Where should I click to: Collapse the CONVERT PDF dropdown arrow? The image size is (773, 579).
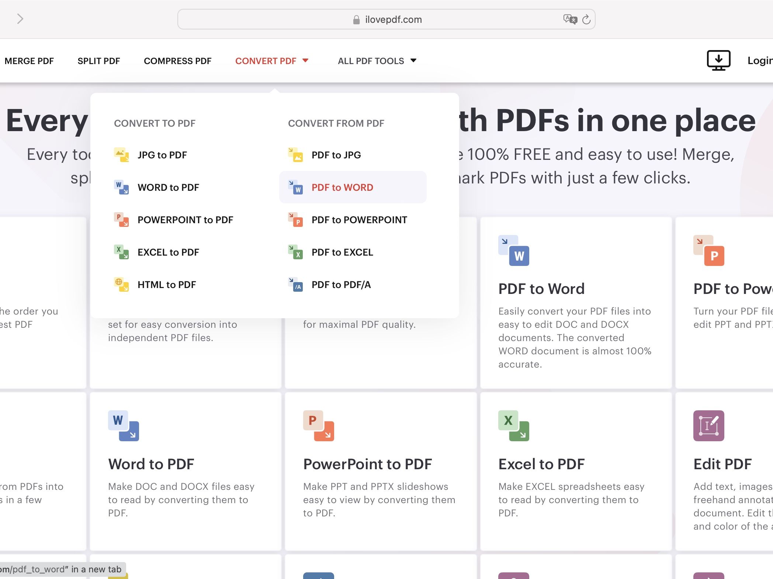pos(305,61)
